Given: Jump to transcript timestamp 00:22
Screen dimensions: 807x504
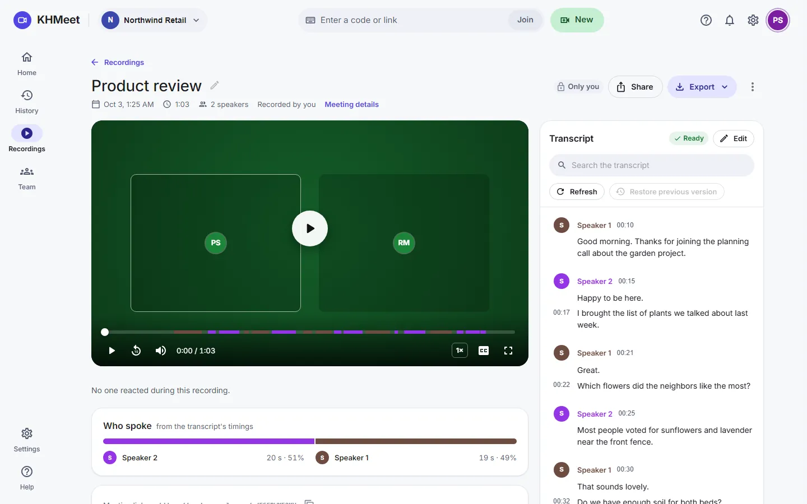Looking at the screenshot, I should point(562,385).
